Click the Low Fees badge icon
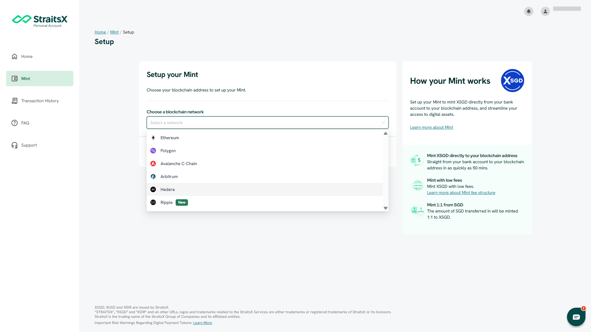 point(418,185)
